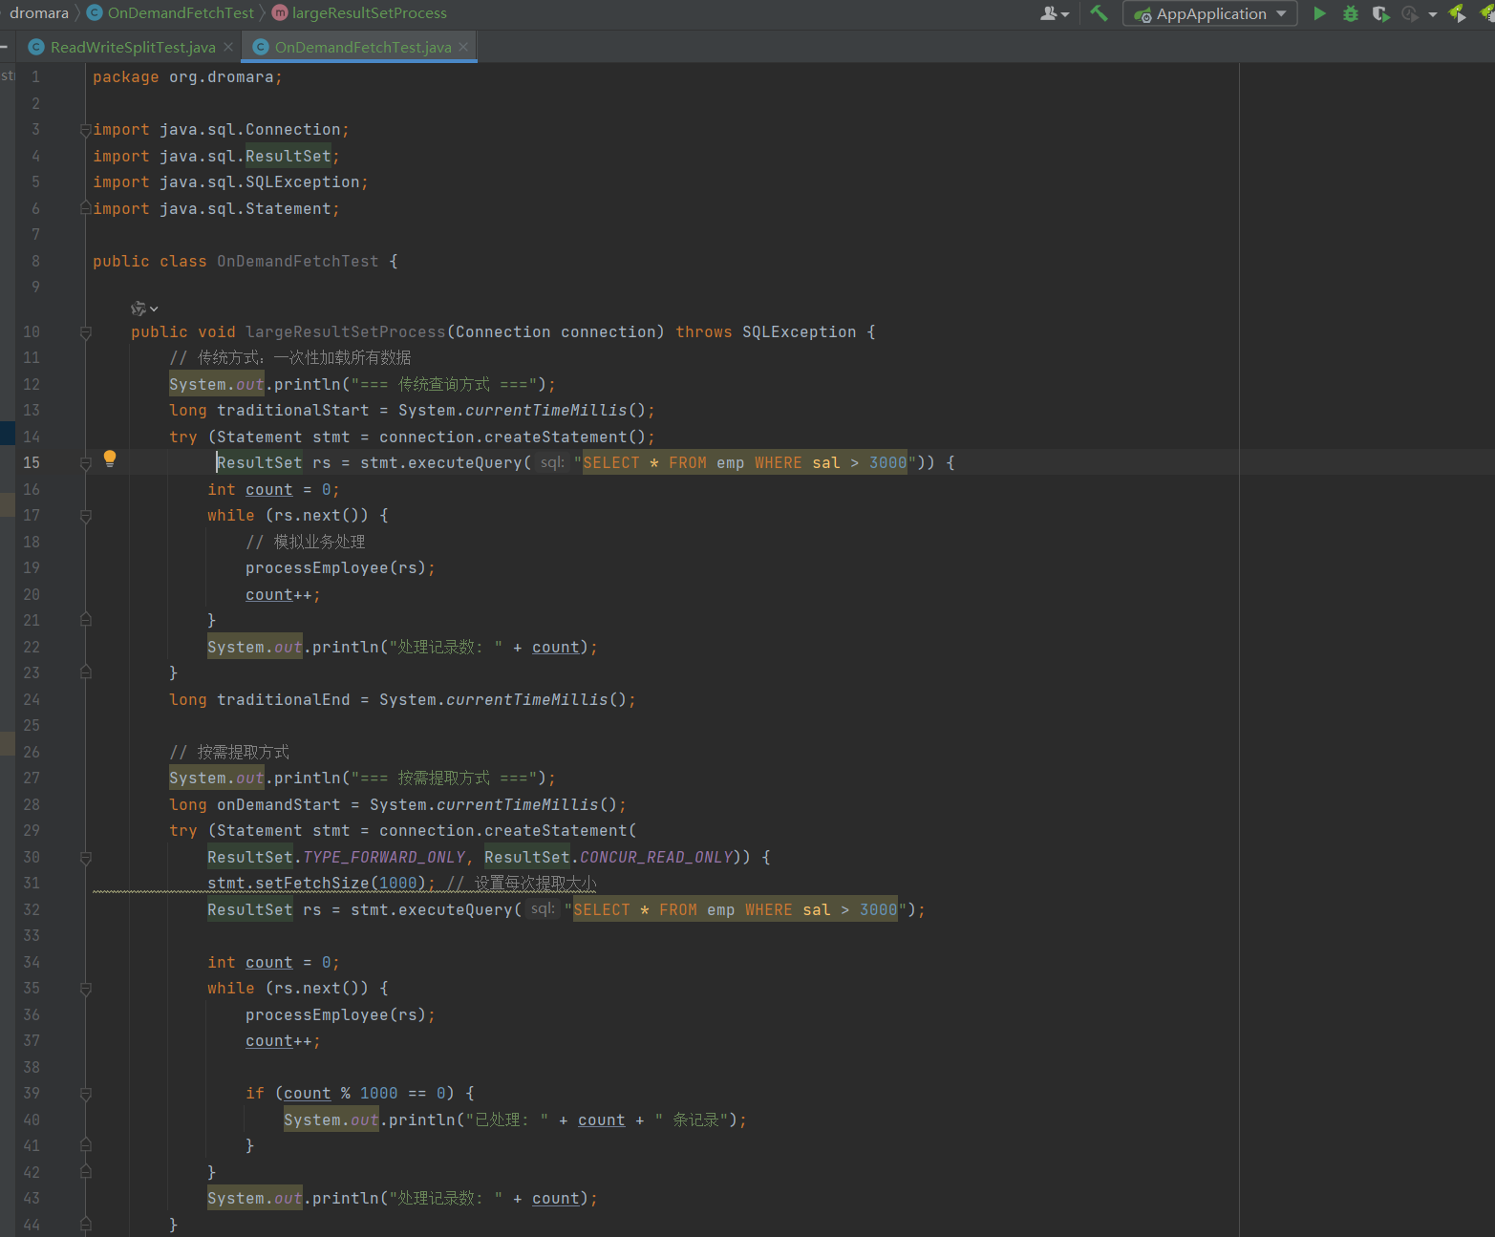Collapse the import block at line 3
The width and height of the screenshot is (1495, 1237).
coord(86,130)
